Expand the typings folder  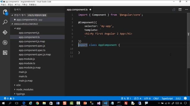(15, 94)
